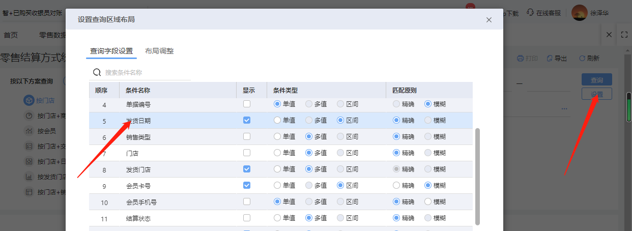This screenshot has width=632, height=231.
Task: Switch to the 布局调整 tab
Action: (159, 51)
